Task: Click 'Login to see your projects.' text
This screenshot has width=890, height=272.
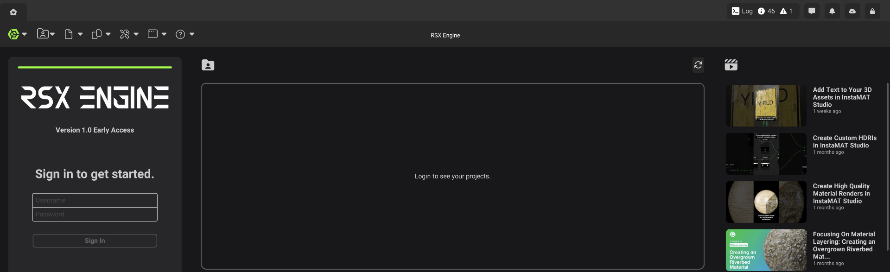Action: pyautogui.click(x=452, y=176)
